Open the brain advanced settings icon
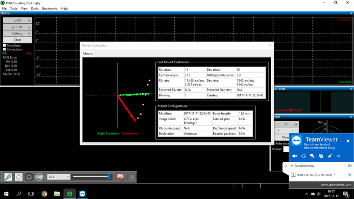This screenshot has width=354, height=199. (x=119, y=176)
